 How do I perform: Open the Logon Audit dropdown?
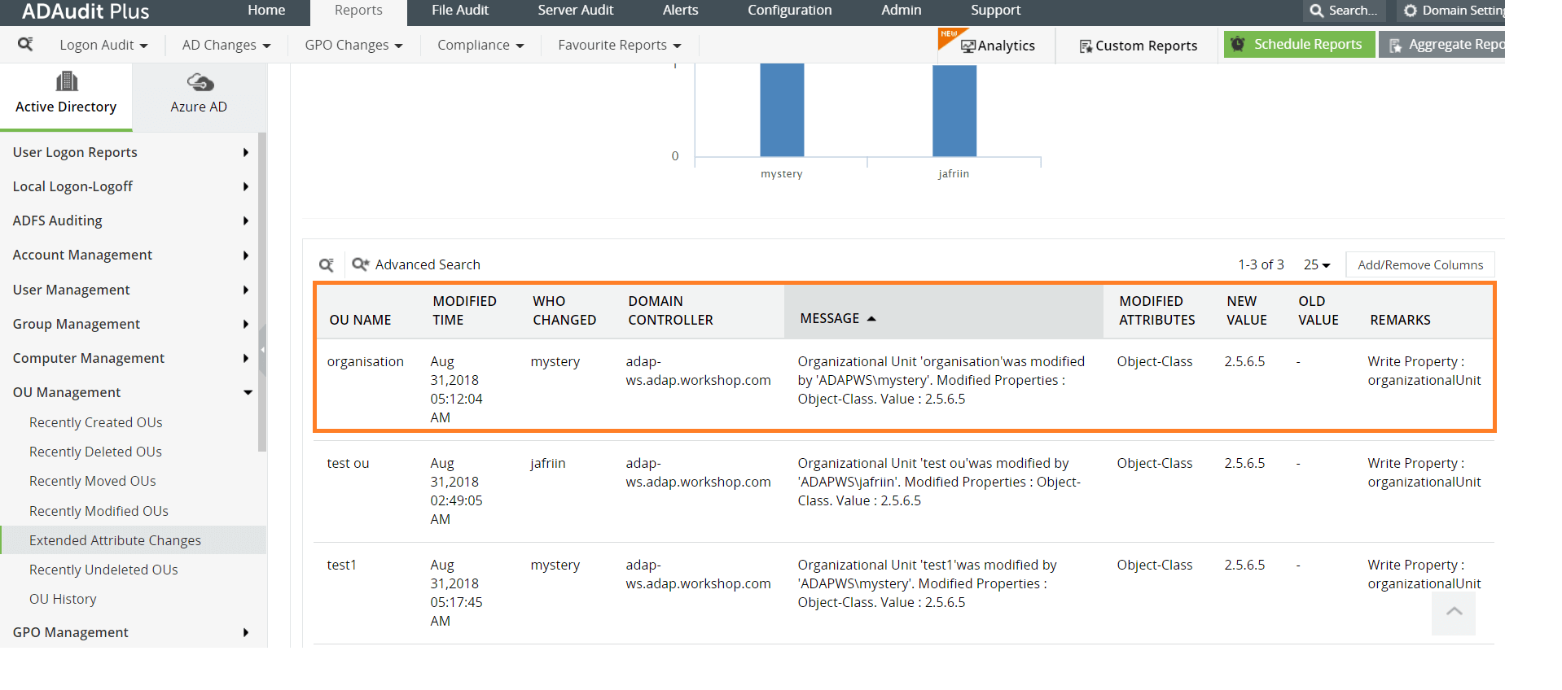[x=103, y=46]
